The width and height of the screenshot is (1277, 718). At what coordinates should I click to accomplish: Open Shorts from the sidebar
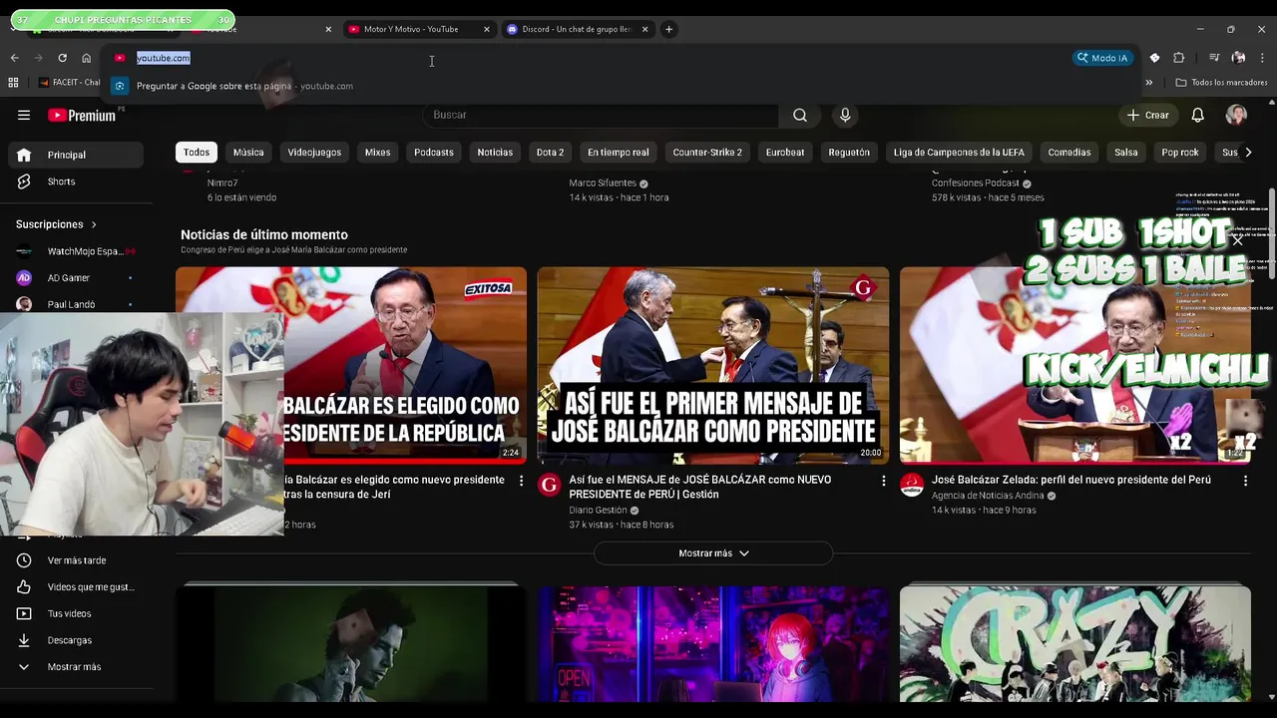coord(76,181)
